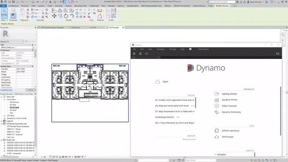
Task: Click the Open folder icon in Dynamo start page
Action: pyautogui.click(x=157, y=81)
